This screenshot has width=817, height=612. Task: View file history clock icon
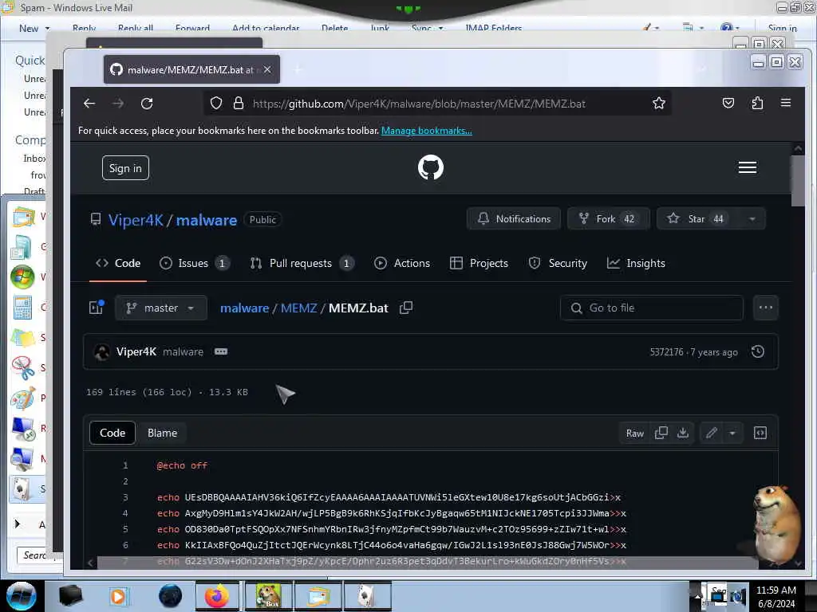click(758, 351)
